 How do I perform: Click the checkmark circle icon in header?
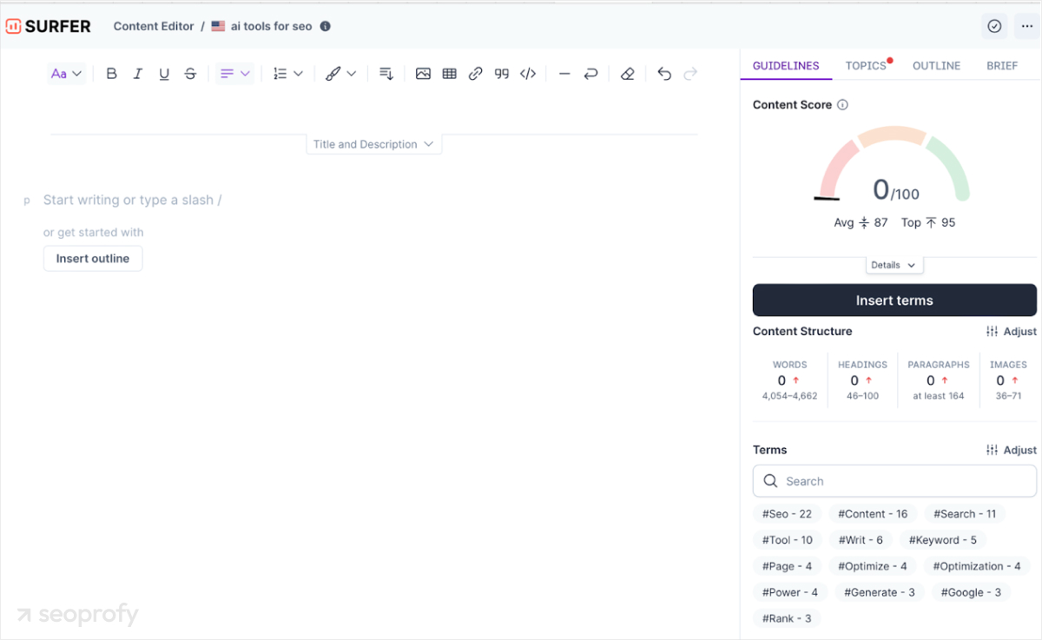point(994,26)
